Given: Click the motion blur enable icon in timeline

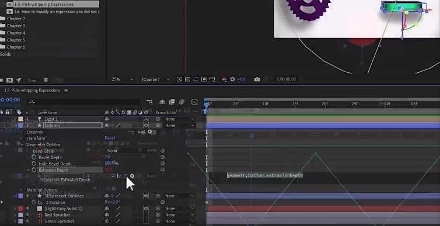Looking at the screenshot, I should (x=182, y=102).
